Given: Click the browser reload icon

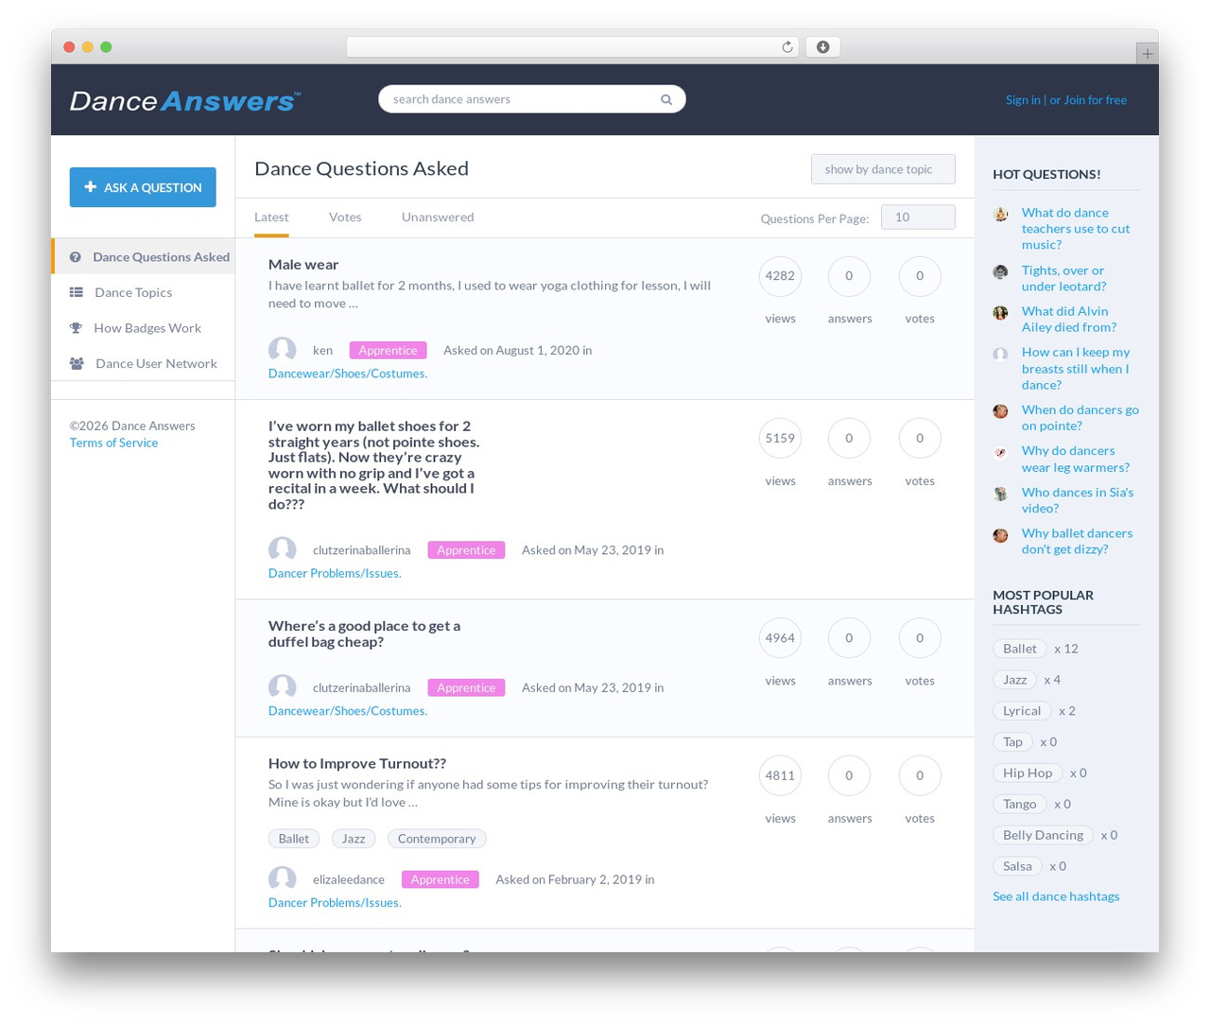Looking at the screenshot, I should (x=786, y=47).
